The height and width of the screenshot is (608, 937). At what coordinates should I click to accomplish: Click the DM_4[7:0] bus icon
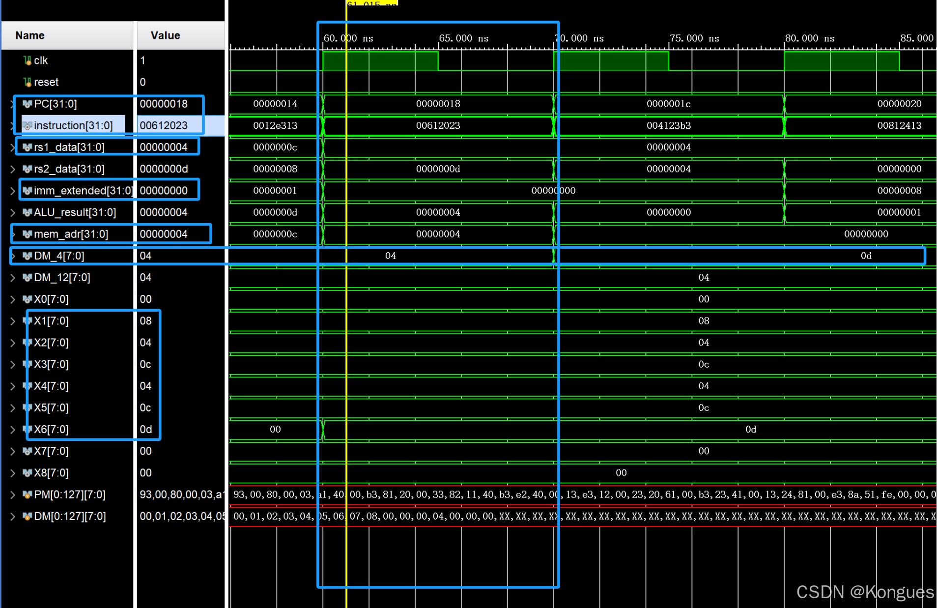coord(28,256)
